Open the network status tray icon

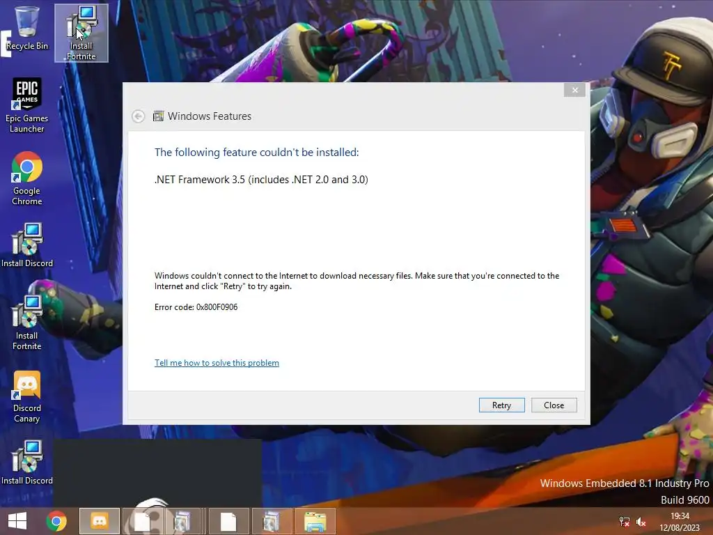[x=625, y=522]
